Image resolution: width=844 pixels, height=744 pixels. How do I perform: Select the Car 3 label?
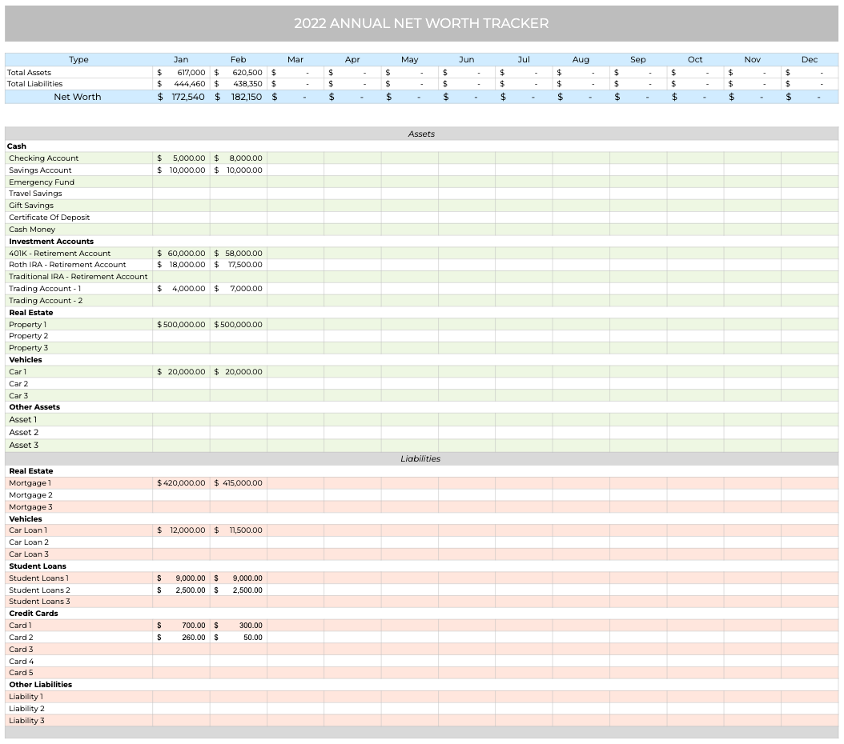tap(18, 396)
